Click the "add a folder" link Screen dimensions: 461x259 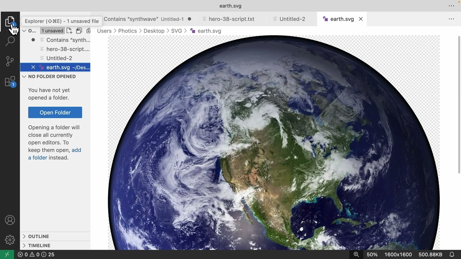[x=55, y=154]
